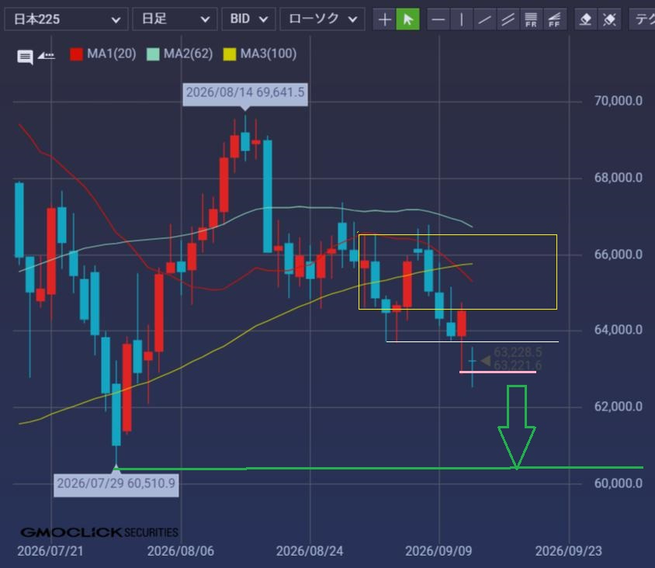Click the 2026/09/23 date axis label
The image size is (655, 568).
pyautogui.click(x=569, y=551)
